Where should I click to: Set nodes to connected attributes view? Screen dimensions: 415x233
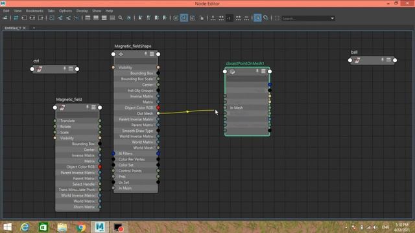coord(96,18)
